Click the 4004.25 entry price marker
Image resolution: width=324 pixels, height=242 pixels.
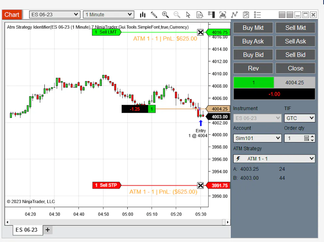coord(218,109)
